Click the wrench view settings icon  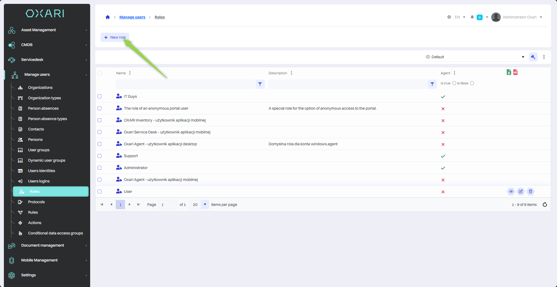[x=533, y=57]
